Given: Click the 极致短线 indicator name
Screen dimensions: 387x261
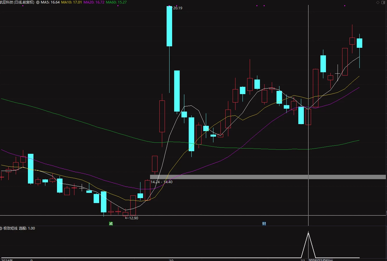Looking at the screenshot, I should [x=10, y=228].
